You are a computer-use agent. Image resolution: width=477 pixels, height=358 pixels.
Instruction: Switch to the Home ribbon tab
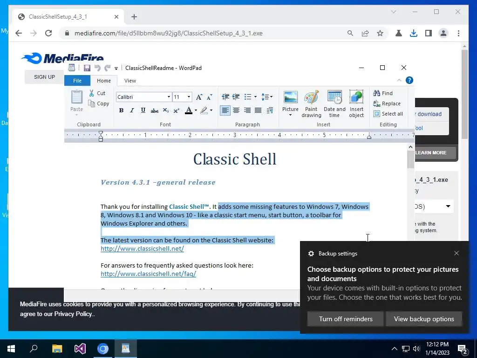[104, 81]
